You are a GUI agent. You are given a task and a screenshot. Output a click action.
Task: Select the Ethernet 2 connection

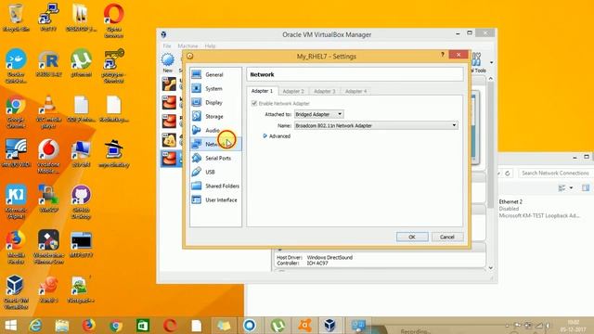click(540, 208)
